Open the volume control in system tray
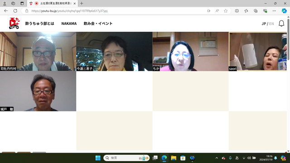The width and height of the screenshot is (290, 163). click(249, 158)
